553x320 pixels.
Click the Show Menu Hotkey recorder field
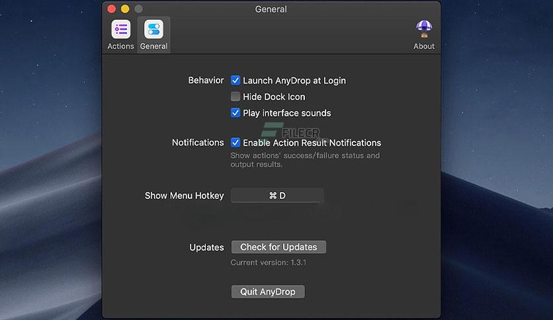277,195
